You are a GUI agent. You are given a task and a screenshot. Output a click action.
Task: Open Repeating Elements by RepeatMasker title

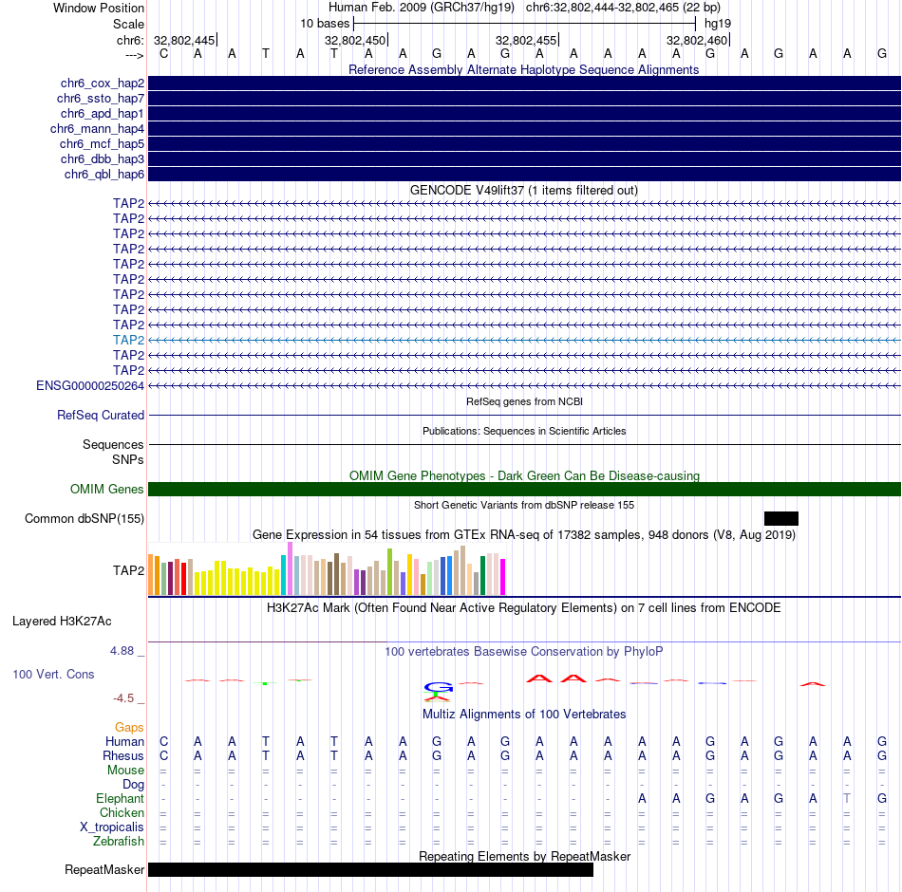[x=524, y=856]
